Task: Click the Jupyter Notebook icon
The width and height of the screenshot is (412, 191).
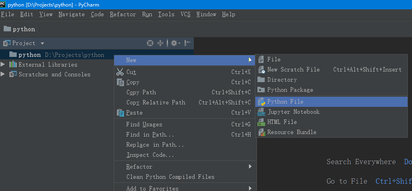Action: tap(261, 112)
